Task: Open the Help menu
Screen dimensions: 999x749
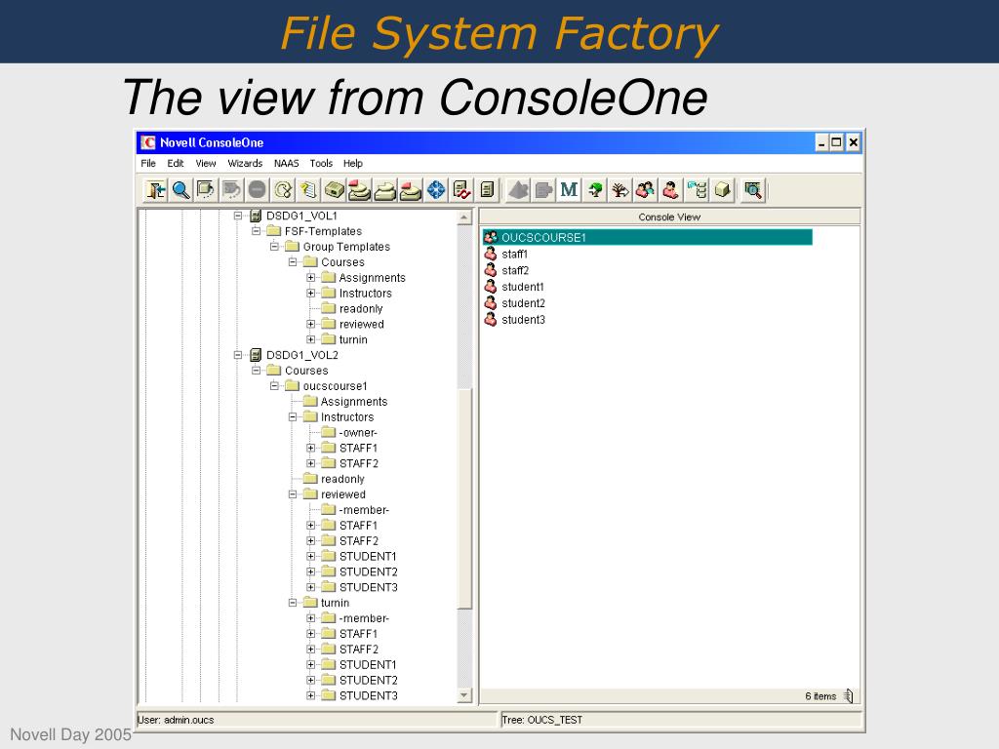Action: tap(353, 163)
